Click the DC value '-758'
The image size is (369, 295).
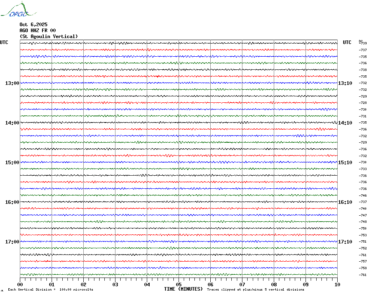click(x=363, y=268)
